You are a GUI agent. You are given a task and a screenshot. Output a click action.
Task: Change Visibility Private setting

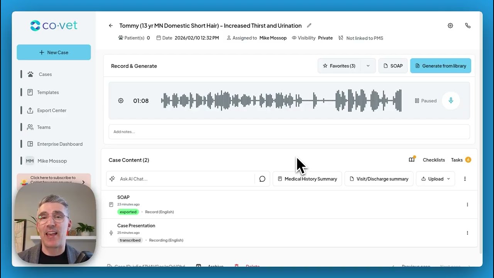(x=312, y=38)
